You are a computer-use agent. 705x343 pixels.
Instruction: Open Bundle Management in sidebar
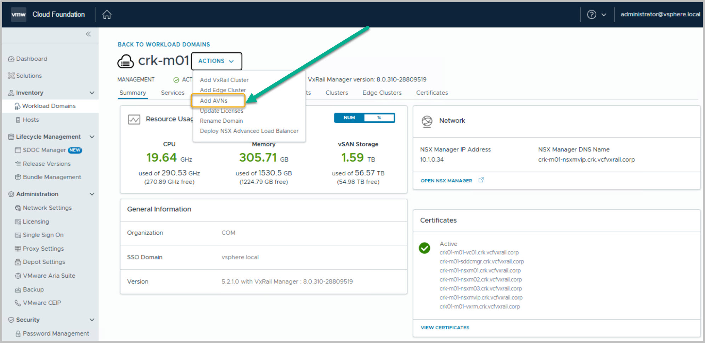pos(52,177)
